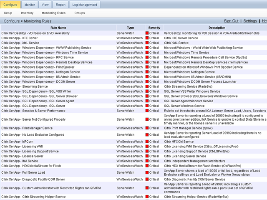This screenshot has width=267, height=200.
Task: Click description 'Citrix Licensing Server Service'
Action: pos(185,156)
